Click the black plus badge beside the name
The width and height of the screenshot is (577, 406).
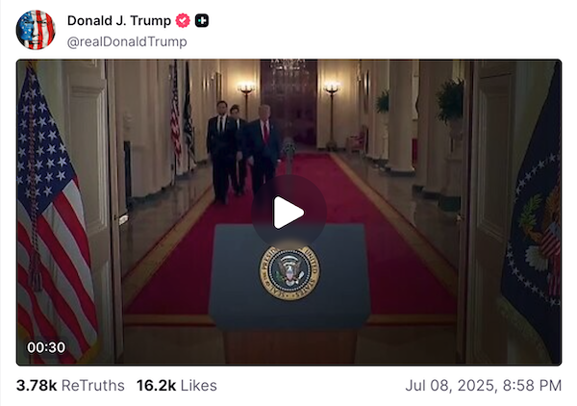click(x=202, y=20)
